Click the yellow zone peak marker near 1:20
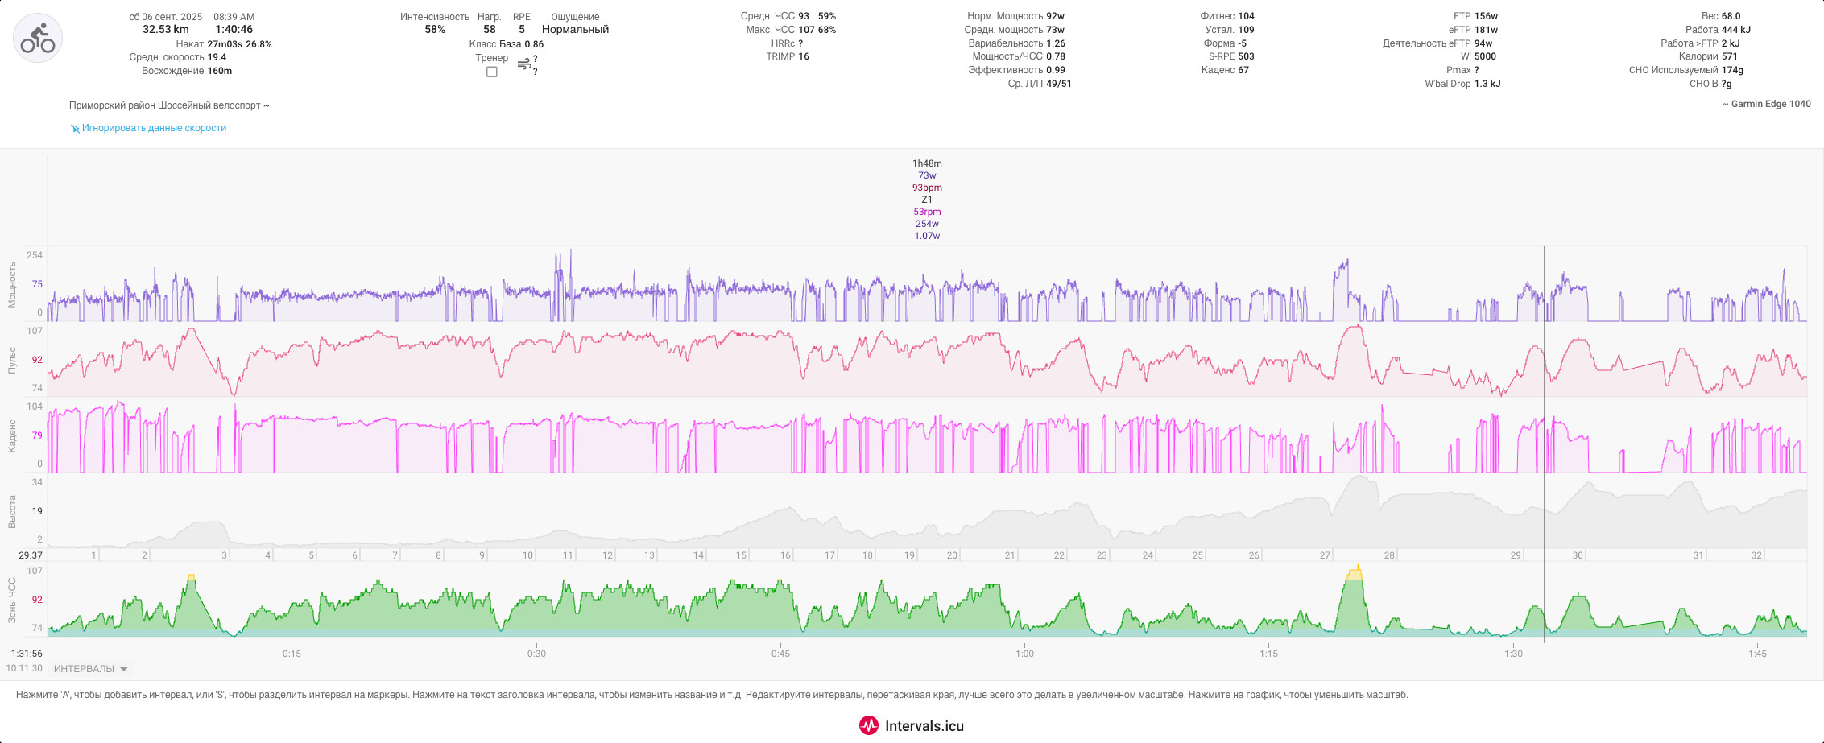The height and width of the screenshot is (743, 1824). (x=1355, y=573)
